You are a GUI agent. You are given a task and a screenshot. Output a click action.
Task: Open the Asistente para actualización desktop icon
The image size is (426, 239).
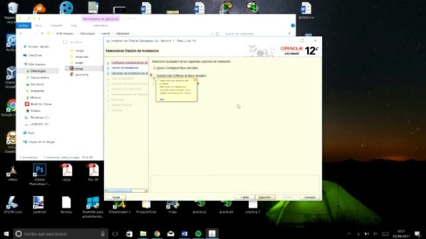click(x=93, y=207)
